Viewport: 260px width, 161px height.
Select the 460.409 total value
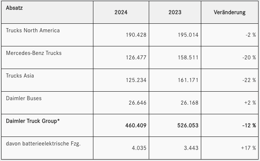pyautogui.click(x=136, y=125)
